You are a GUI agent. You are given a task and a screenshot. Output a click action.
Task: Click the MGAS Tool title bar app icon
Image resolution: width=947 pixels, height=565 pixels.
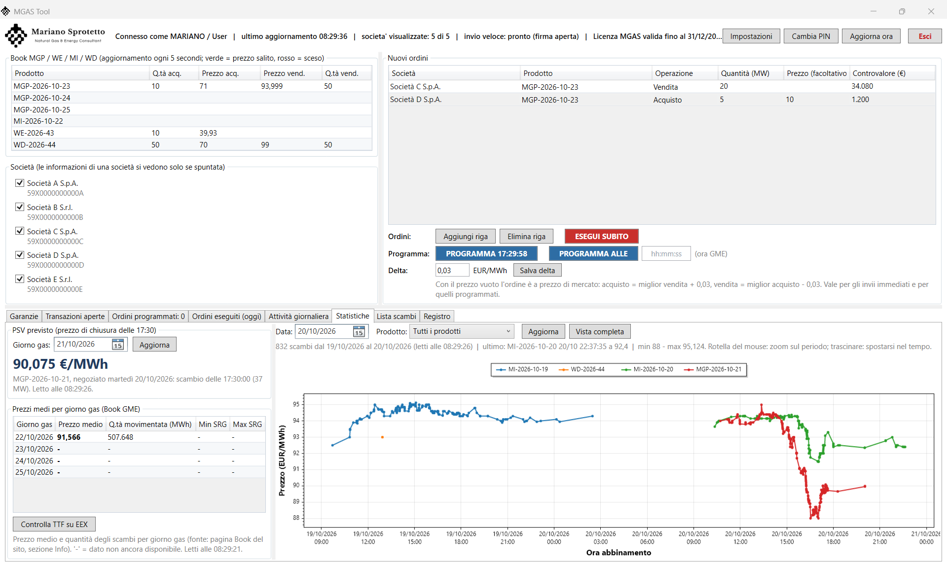(6, 11)
